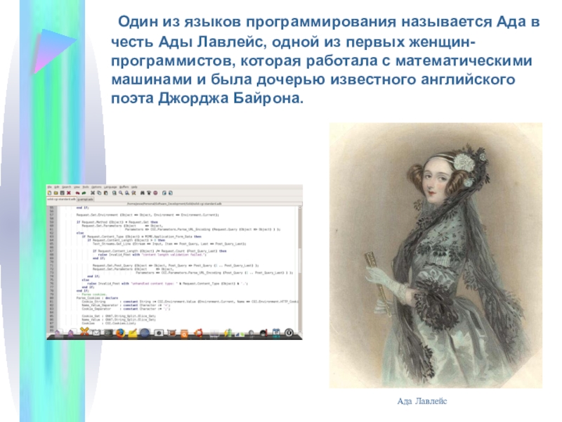Image resolution: width=562 pixels, height=422 pixels.
Task: Click the 'Ада Лавлейс' caption text
Action: click(x=422, y=401)
